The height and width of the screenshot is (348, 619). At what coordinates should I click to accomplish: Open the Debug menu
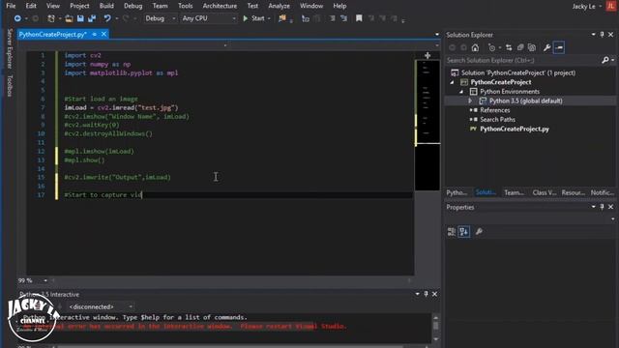coord(133,6)
